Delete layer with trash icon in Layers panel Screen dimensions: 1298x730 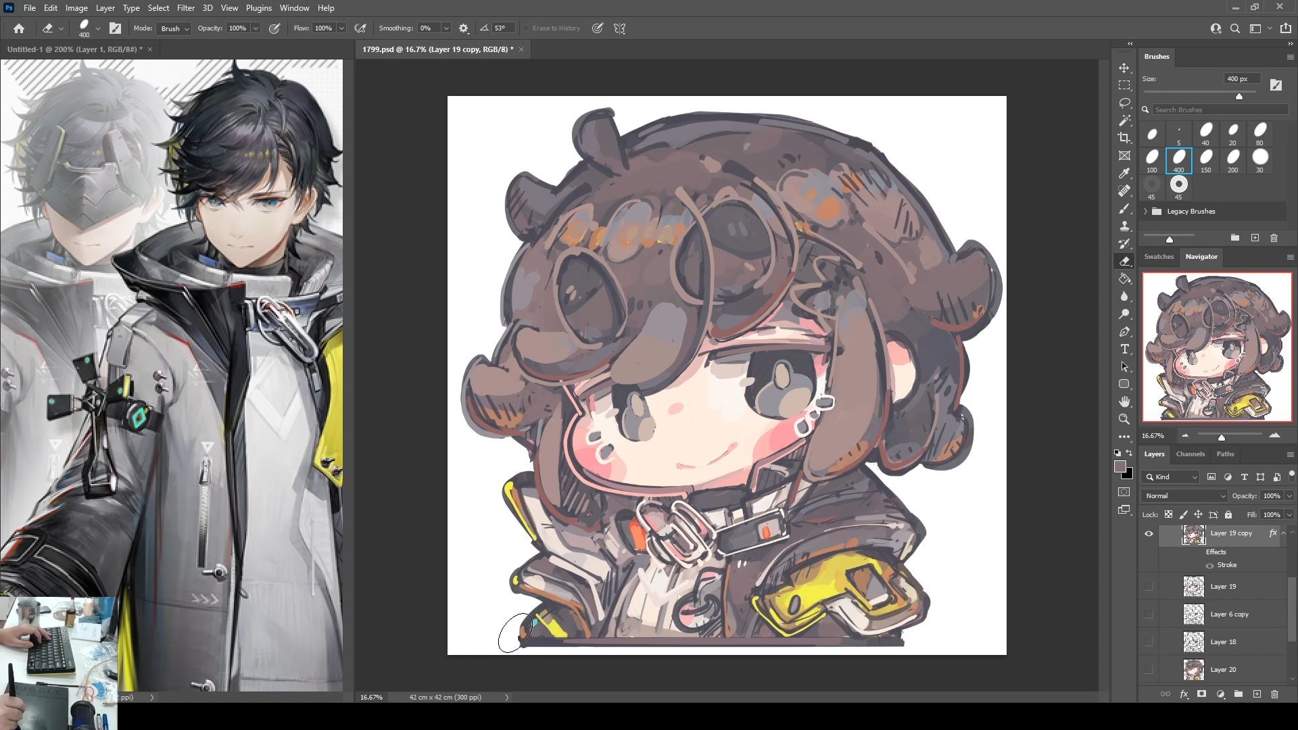click(1274, 694)
